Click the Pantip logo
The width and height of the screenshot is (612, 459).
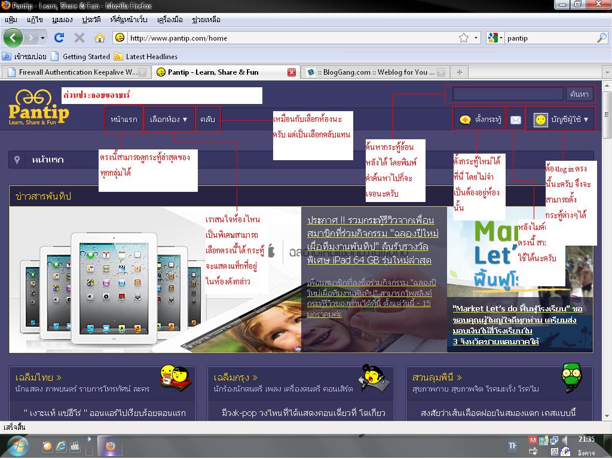pos(38,108)
